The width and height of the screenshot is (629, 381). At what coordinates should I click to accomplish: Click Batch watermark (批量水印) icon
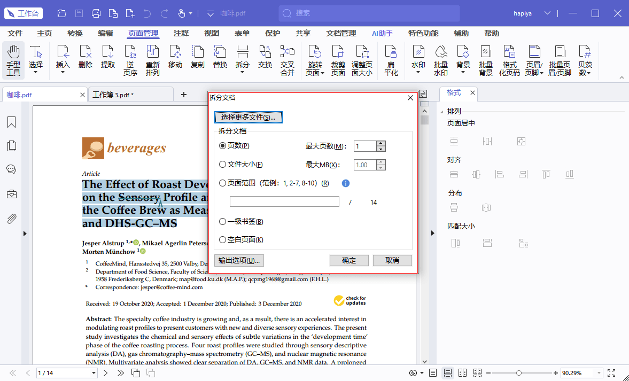pos(440,60)
